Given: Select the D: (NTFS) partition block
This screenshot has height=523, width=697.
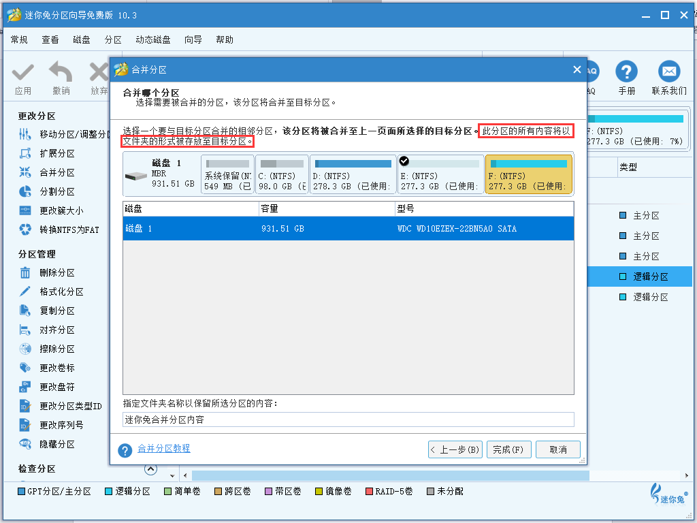Looking at the screenshot, I should pos(353,175).
